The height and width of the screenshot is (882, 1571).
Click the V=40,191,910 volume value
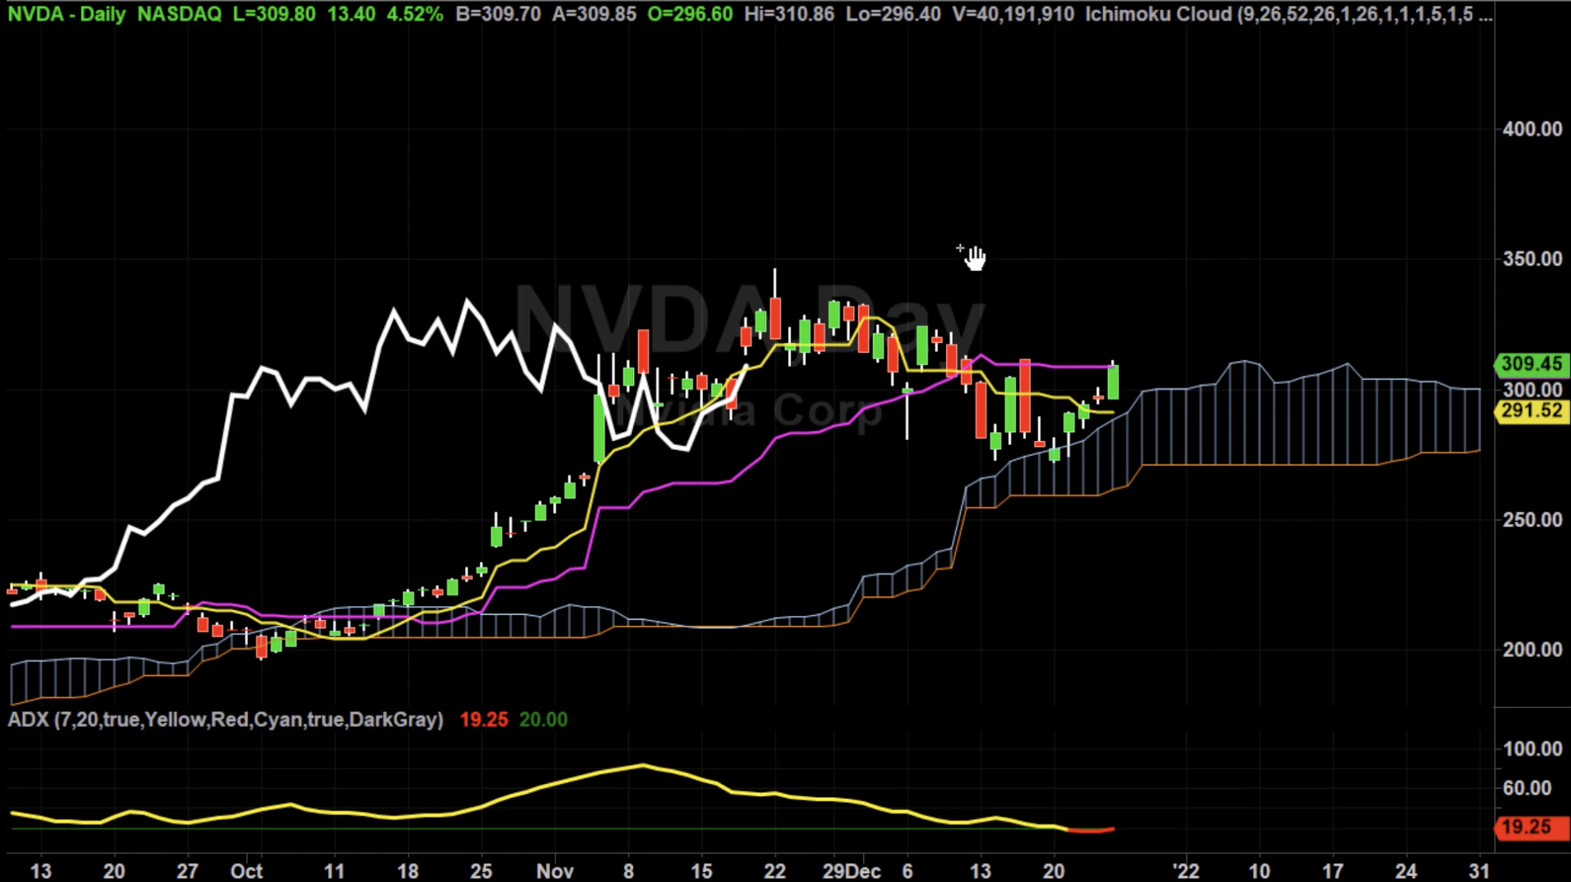click(x=1013, y=14)
